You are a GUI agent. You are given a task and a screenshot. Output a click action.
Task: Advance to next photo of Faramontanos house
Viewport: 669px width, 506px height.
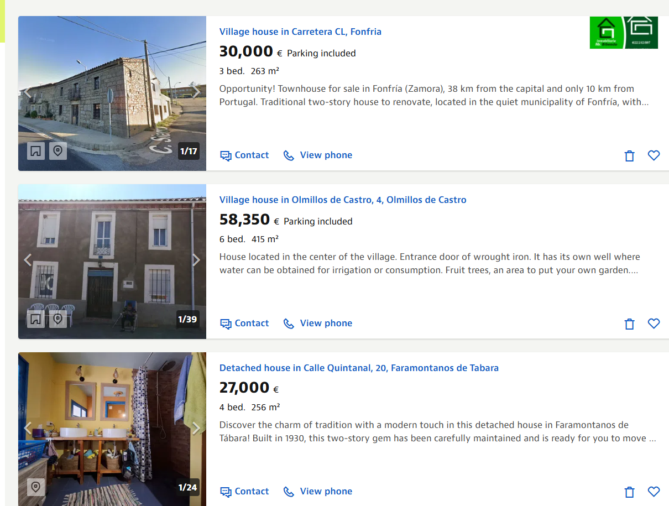pyautogui.click(x=196, y=428)
